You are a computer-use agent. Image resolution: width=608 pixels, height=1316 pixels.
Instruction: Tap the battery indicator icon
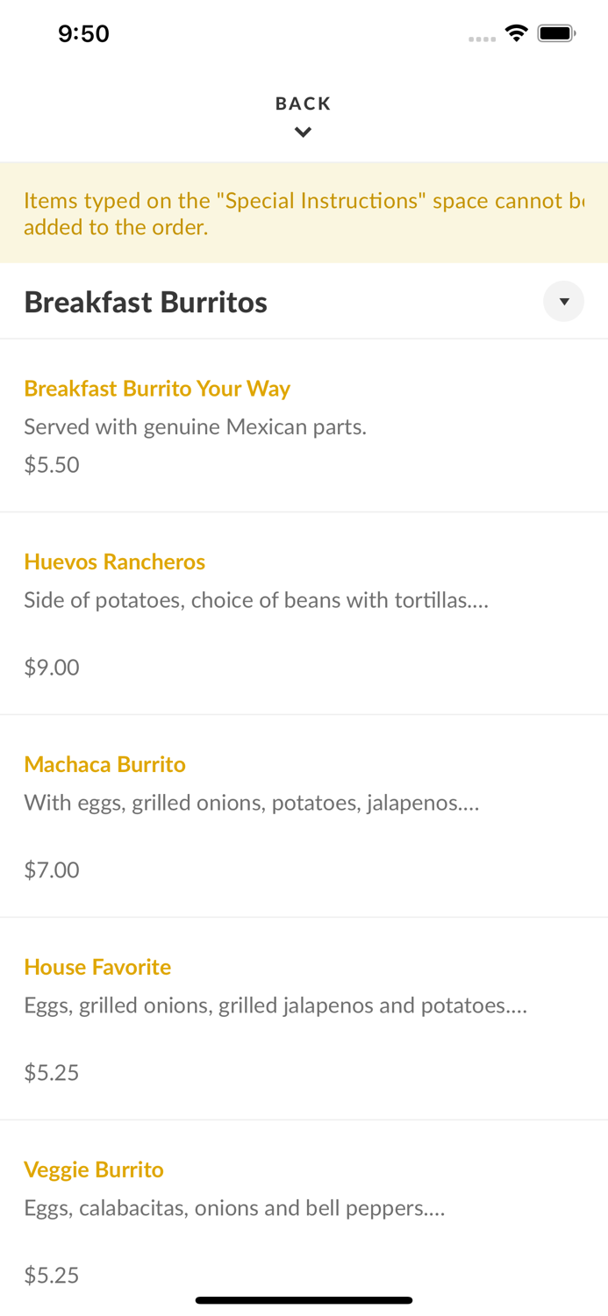555,32
